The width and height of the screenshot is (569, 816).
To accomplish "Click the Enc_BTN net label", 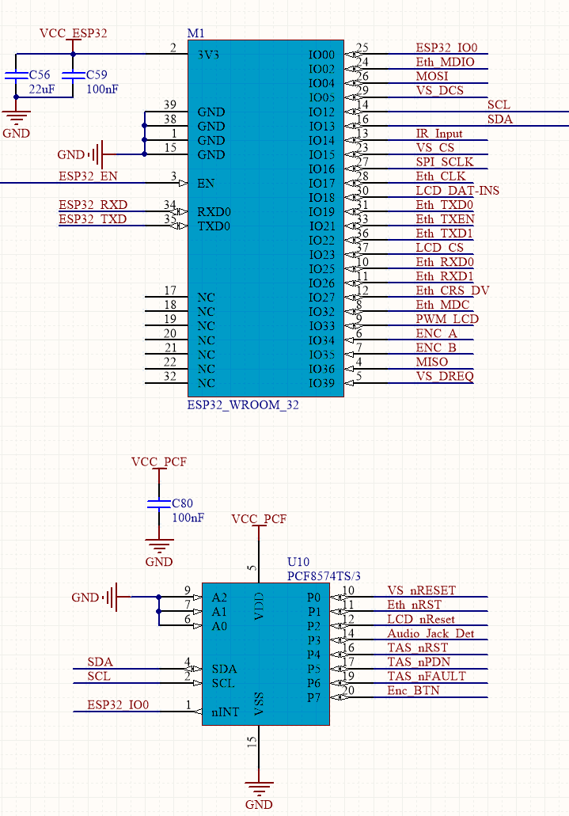I will tap(413, 691).
